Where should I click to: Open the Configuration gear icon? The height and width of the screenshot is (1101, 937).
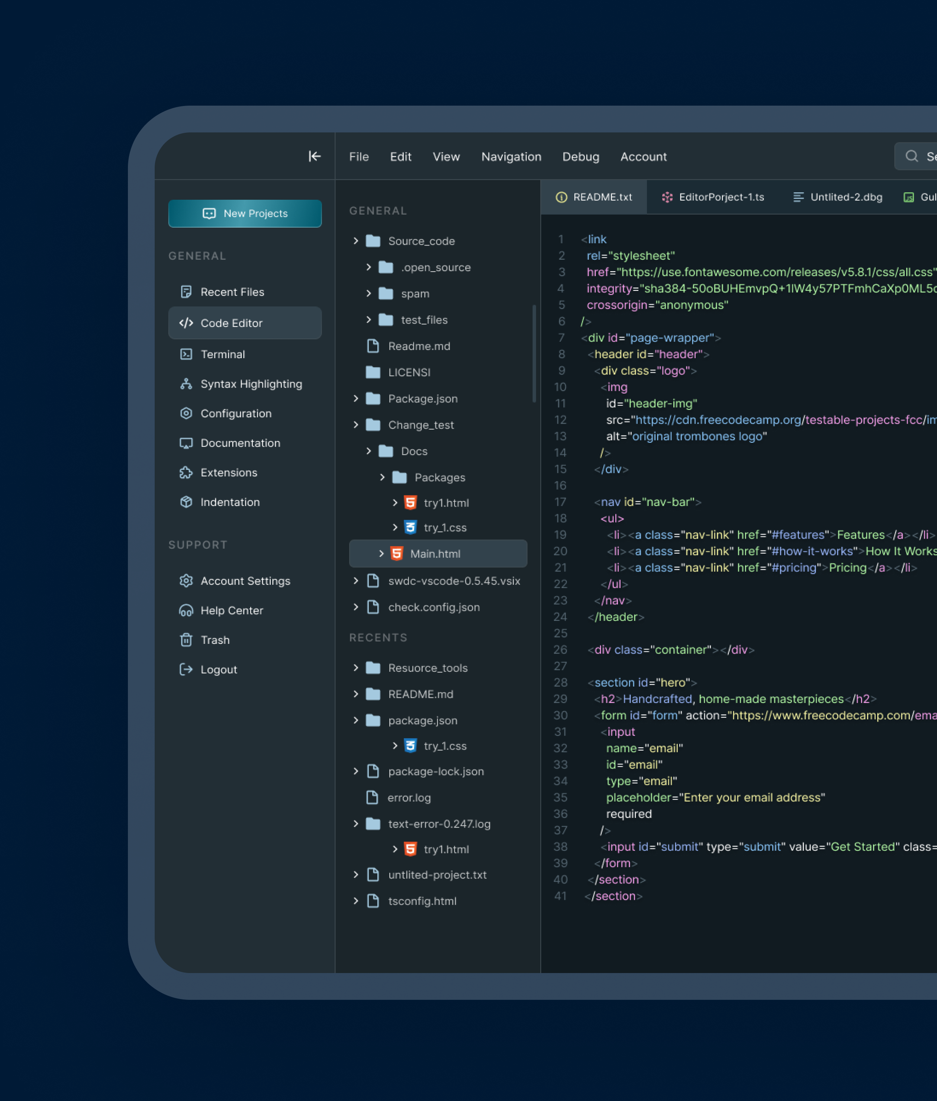point(186,413)
